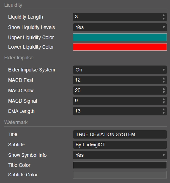Open the Subtitle Color swatch
Image resolution: width=170 pixels, height=183 pixels.
pyautogui.click(x=120, y=175)
